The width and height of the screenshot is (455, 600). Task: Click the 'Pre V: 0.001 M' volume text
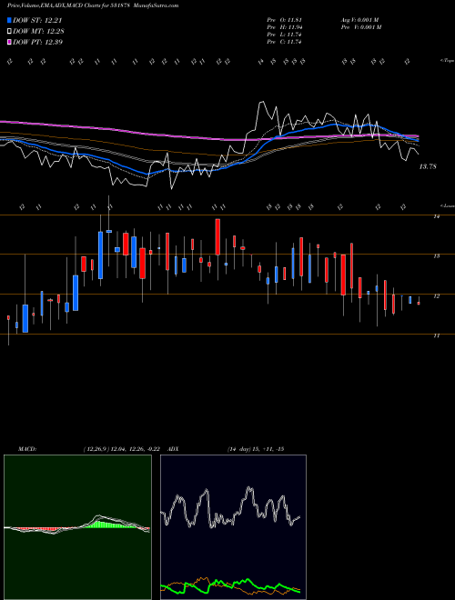coord(361,27)
